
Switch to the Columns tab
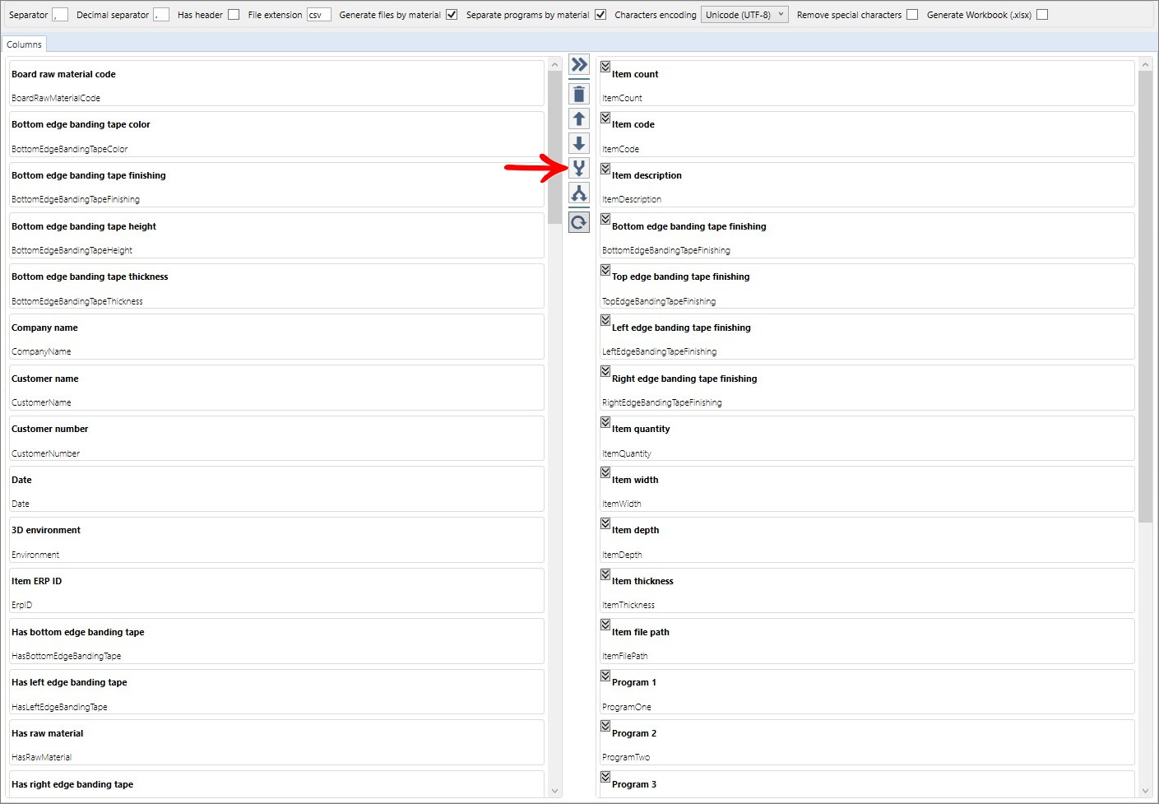[24, 44]
